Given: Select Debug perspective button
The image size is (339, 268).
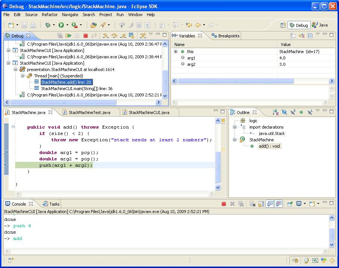Looking at the screenshot, I should point(299,25).
